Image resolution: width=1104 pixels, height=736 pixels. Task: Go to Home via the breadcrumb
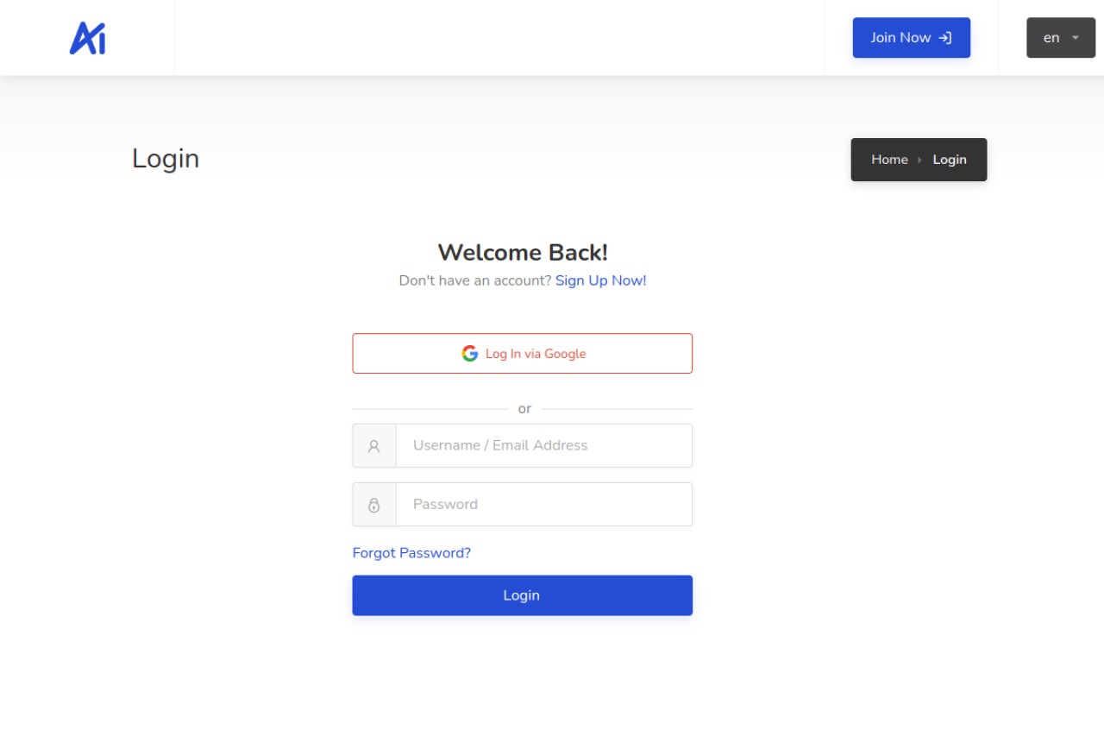click(x=889, y=160)
